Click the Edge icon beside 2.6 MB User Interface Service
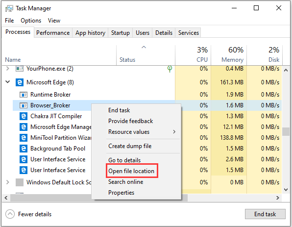This screenshot has width=292, height=227. 24,159
